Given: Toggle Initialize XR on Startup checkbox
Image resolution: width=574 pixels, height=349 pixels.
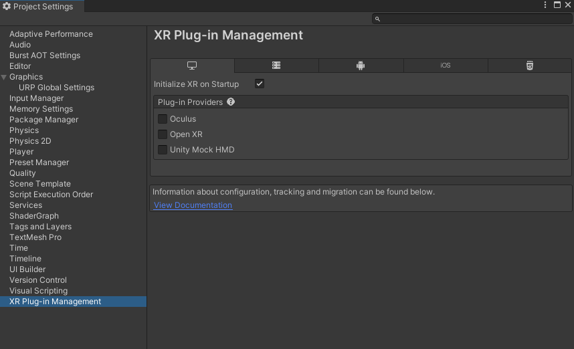Looking at the screenshot, I should (x=260, y=84).
